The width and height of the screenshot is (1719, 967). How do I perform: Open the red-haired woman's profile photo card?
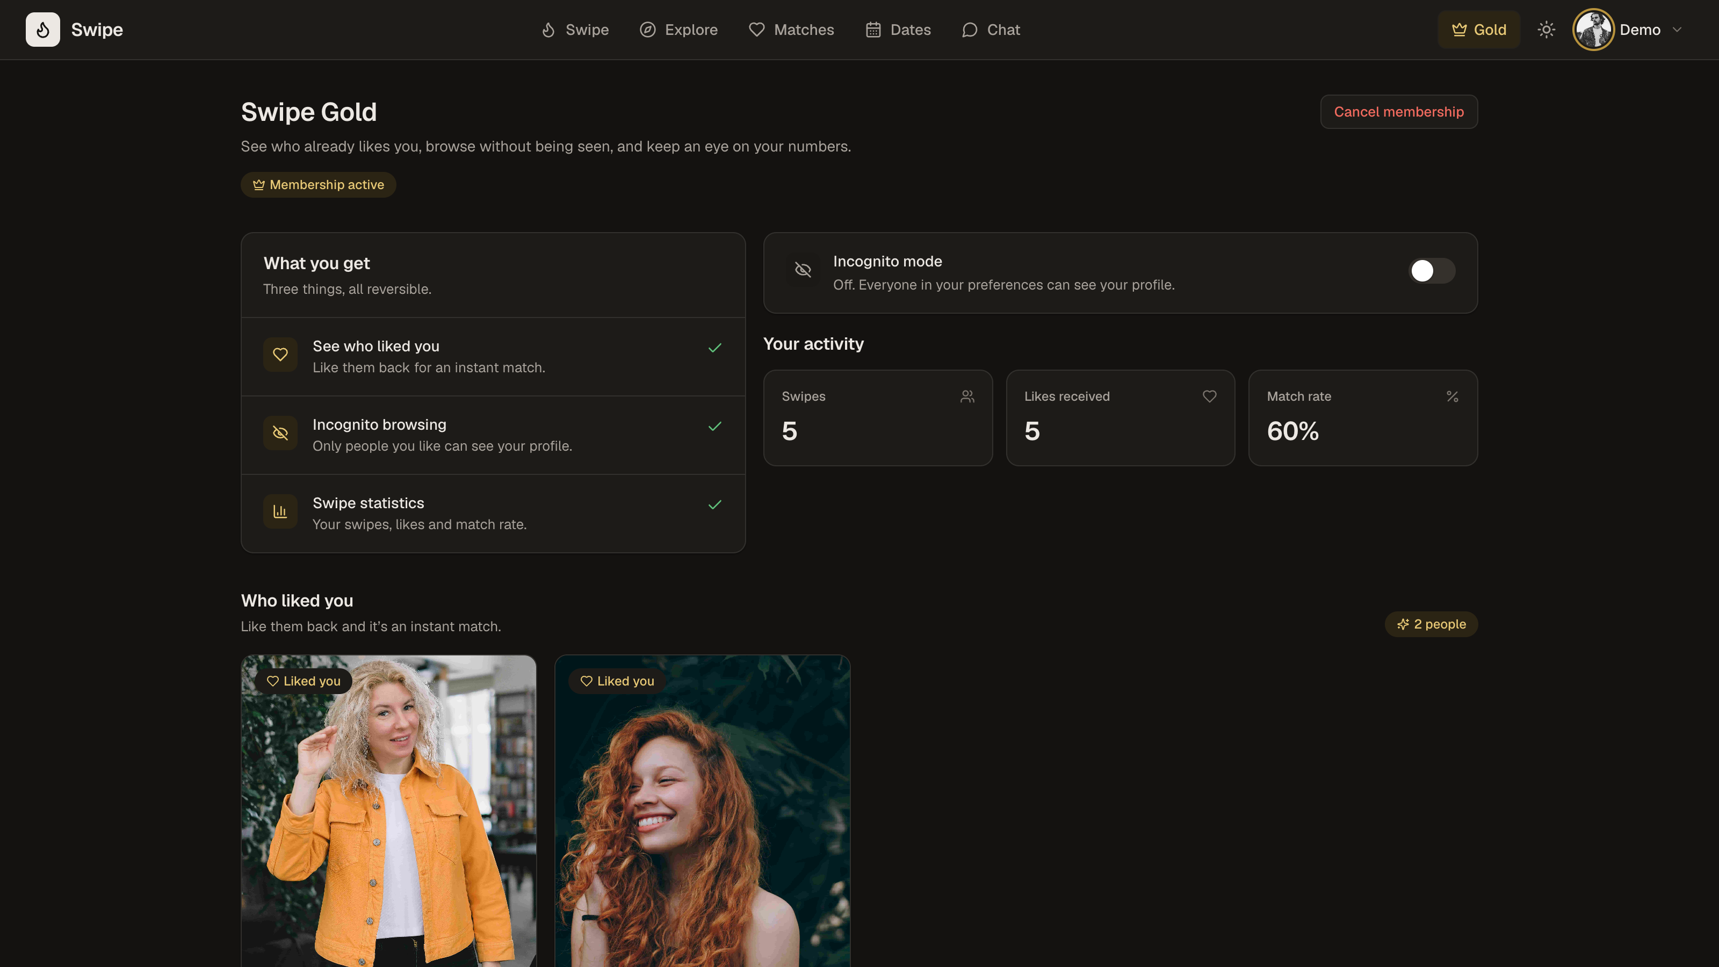(x=702, y=810)
